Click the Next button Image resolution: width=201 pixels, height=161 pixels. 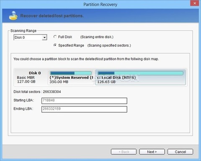(x=152, y=152)
